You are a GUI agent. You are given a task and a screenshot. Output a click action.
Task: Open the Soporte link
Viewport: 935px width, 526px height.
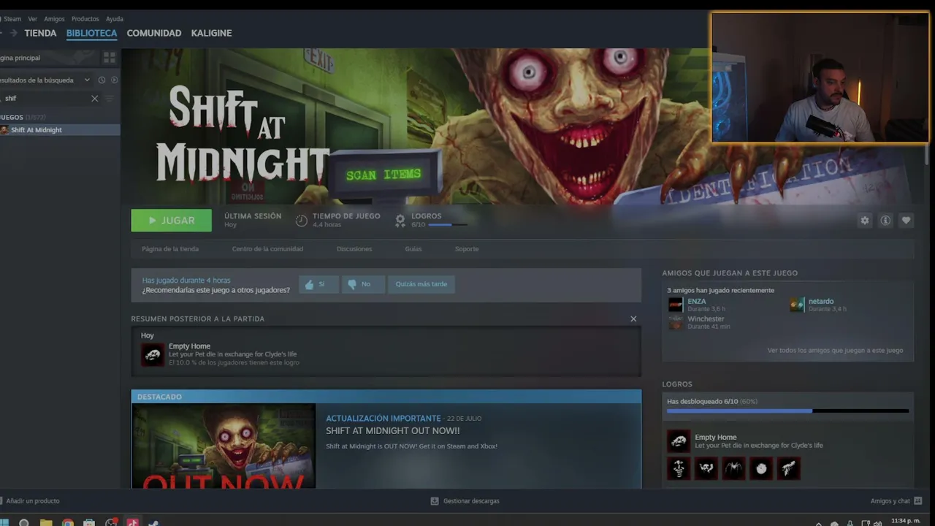tap(467, 249)
